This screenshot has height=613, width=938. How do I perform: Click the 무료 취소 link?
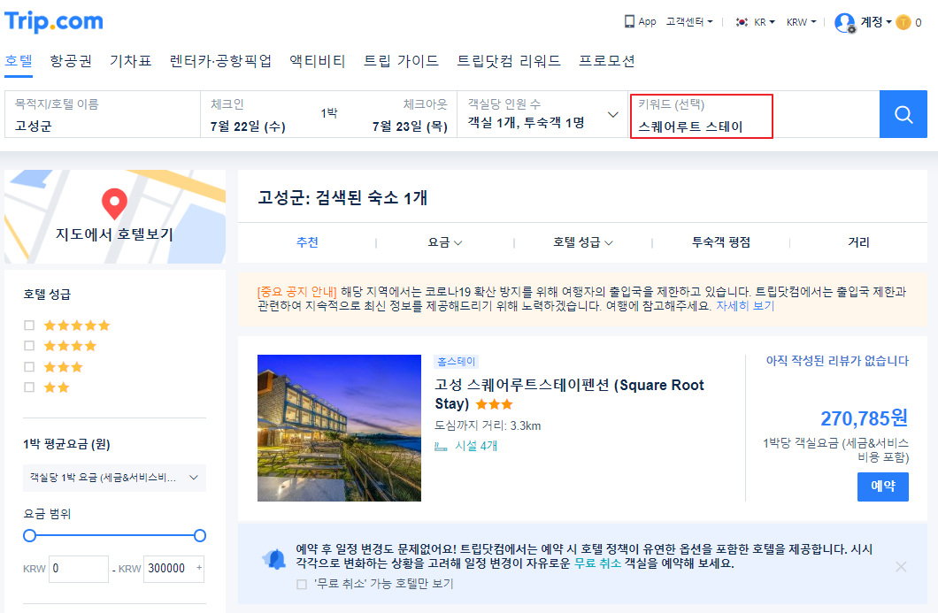click(x=597, y=563)
